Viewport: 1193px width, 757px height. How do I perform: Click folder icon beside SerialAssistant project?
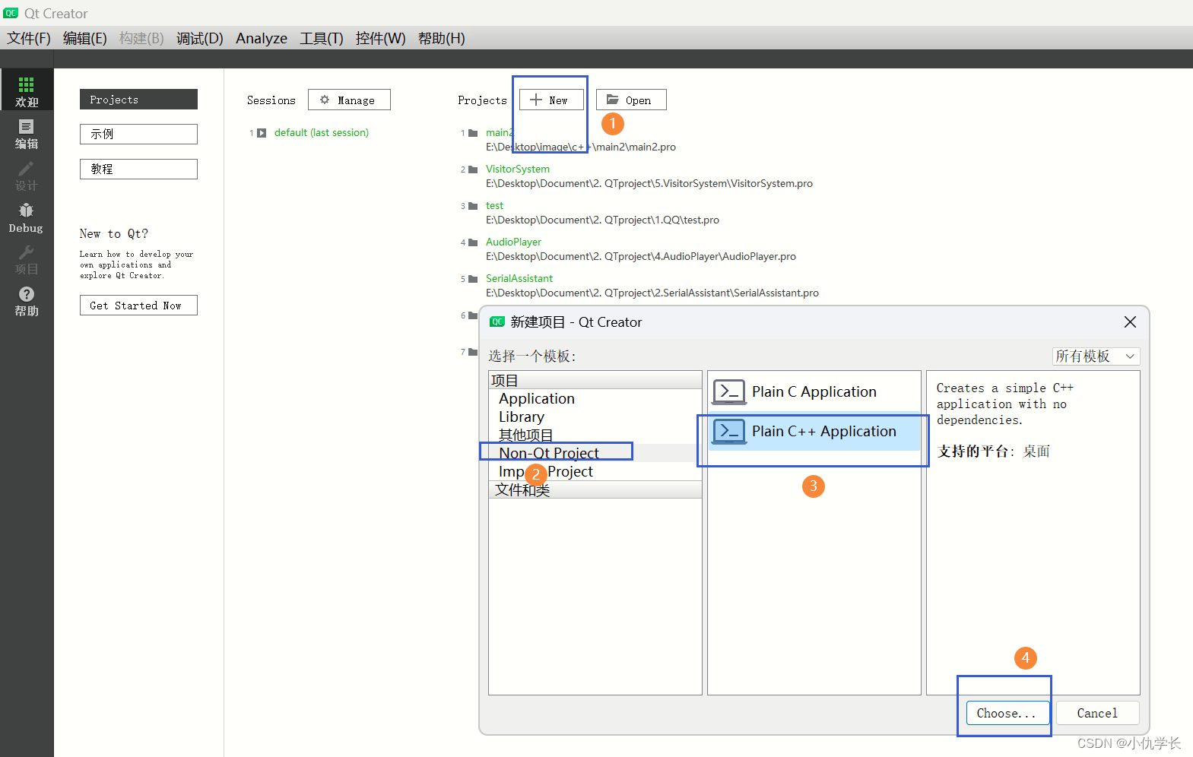click(x=473, y=279)
